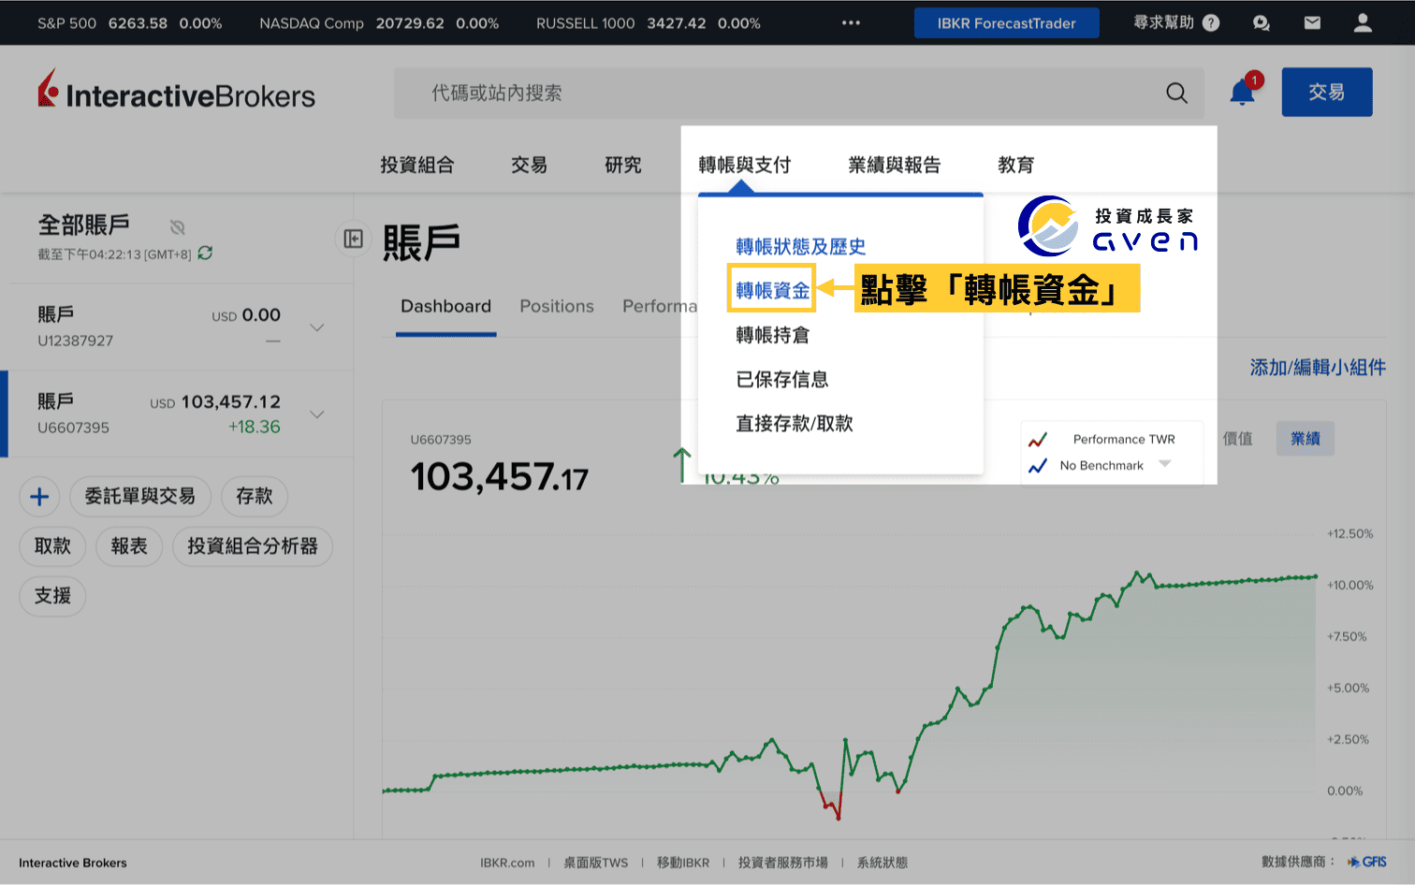Screen dimensions: 1415x885
Task: Open the three-dots ticker menu
Action: tap(851, 22)
